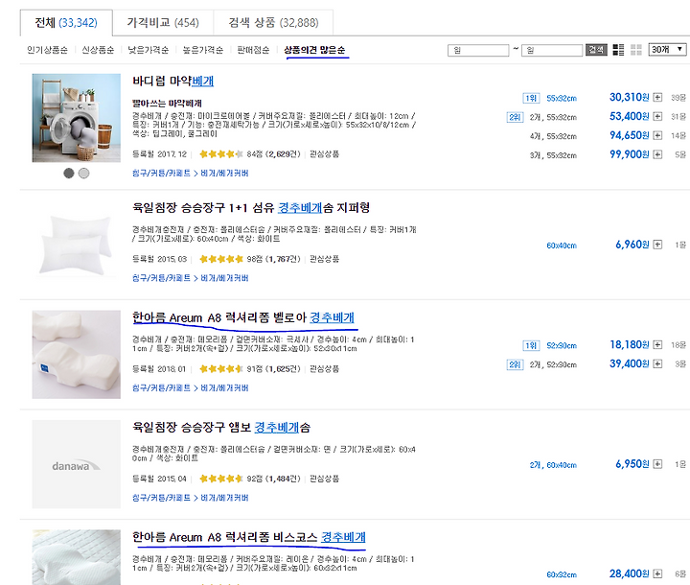The width and height of the screenshot is (690, 585).
Task: Click the 99,900원 price
Action: pos(630,154)
